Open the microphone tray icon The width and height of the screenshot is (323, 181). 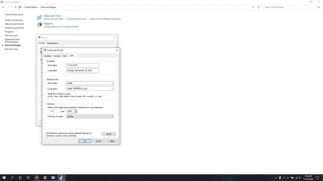click(280, 177)
